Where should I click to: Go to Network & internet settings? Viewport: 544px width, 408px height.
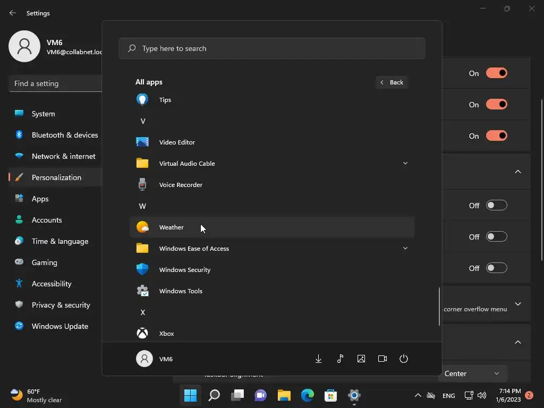55,156
